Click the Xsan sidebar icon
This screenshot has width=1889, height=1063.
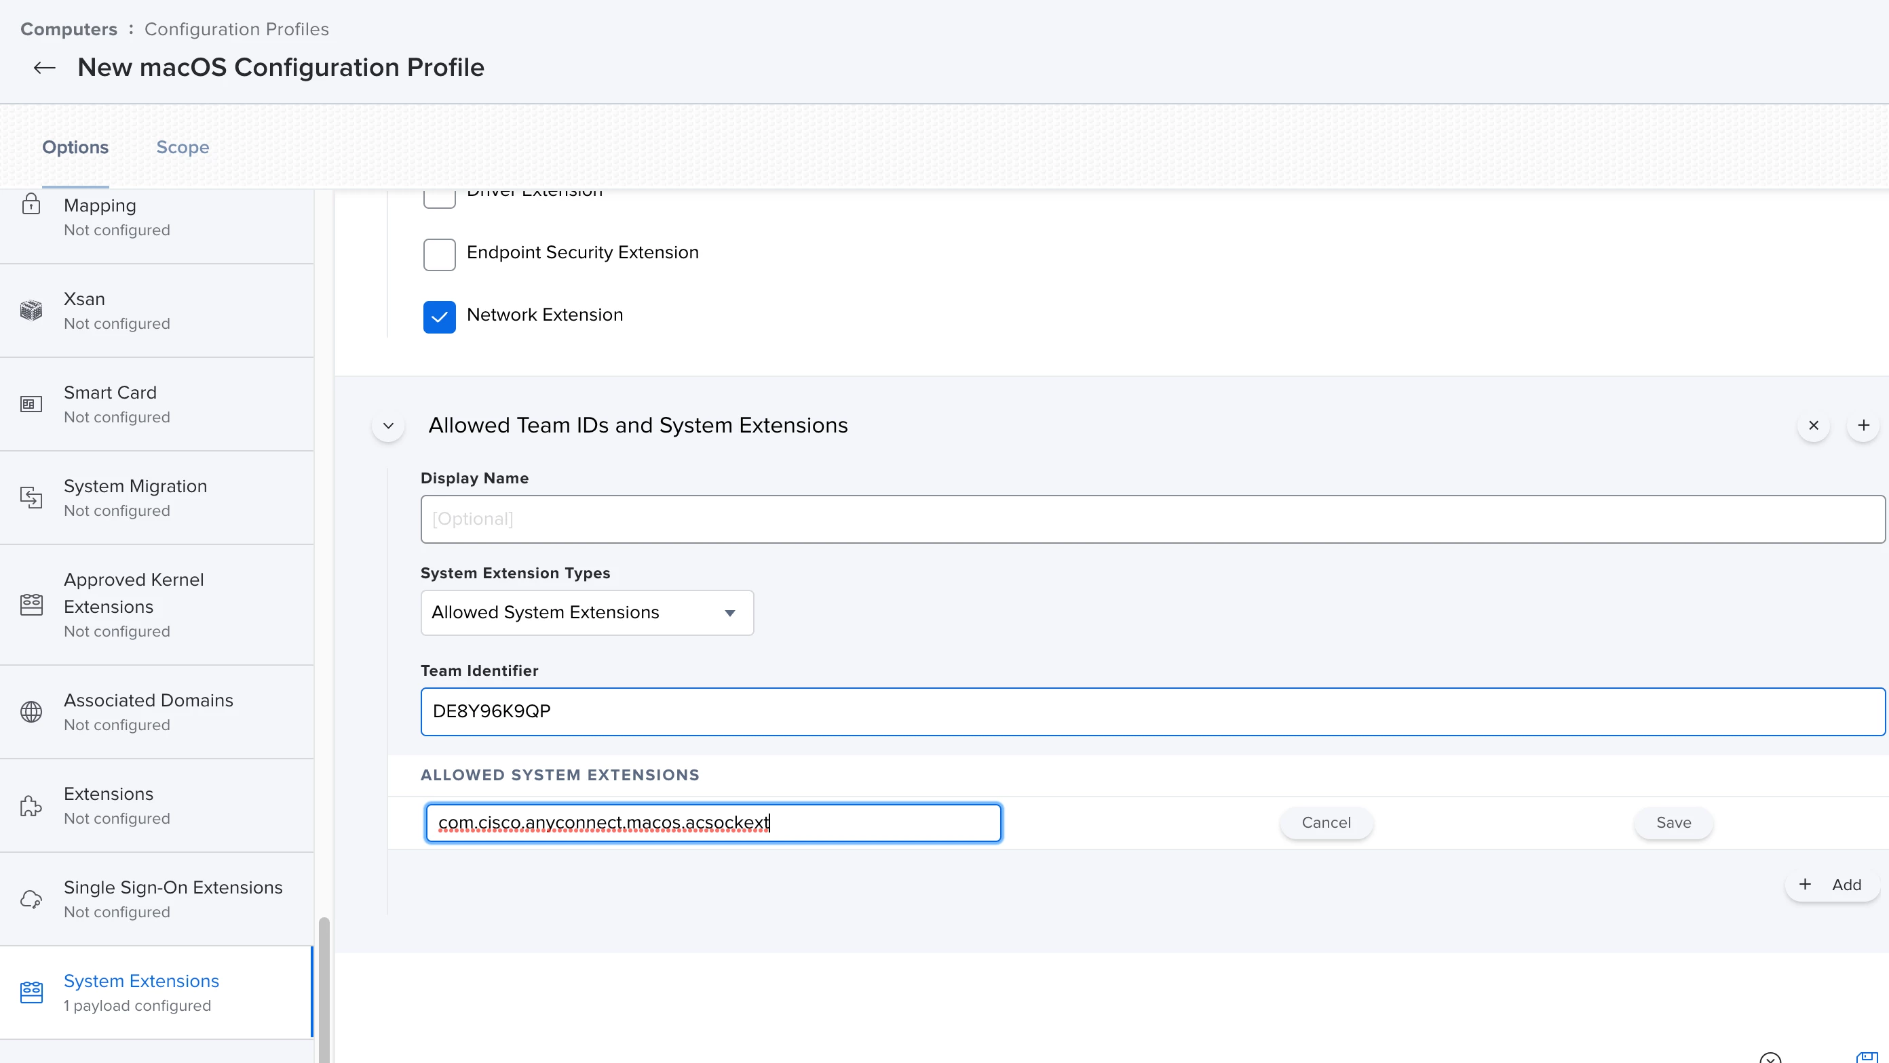pos(31,310)
